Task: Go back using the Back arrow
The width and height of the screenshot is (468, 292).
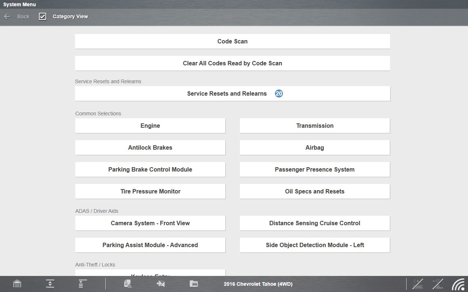Action: pos(16,16)
